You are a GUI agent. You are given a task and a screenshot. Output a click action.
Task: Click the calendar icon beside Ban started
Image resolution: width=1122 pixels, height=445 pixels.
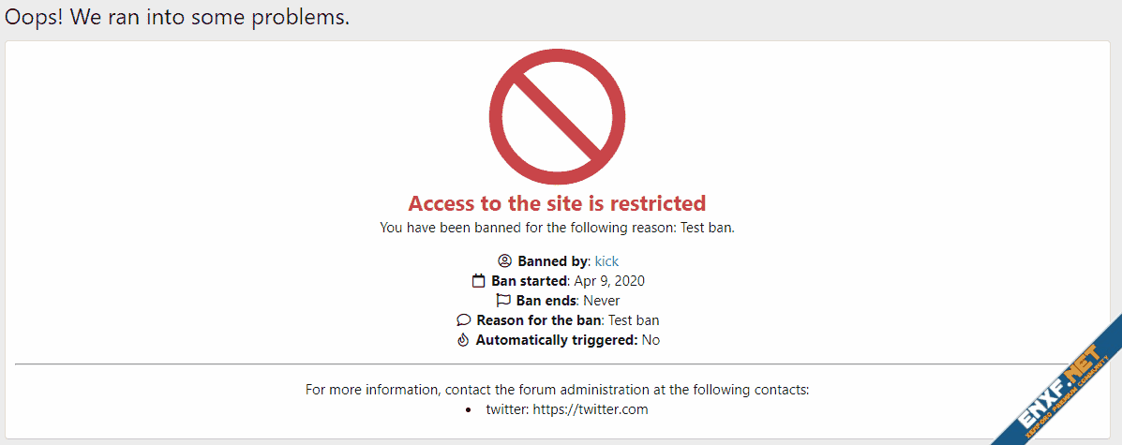[x=478, y=281]
